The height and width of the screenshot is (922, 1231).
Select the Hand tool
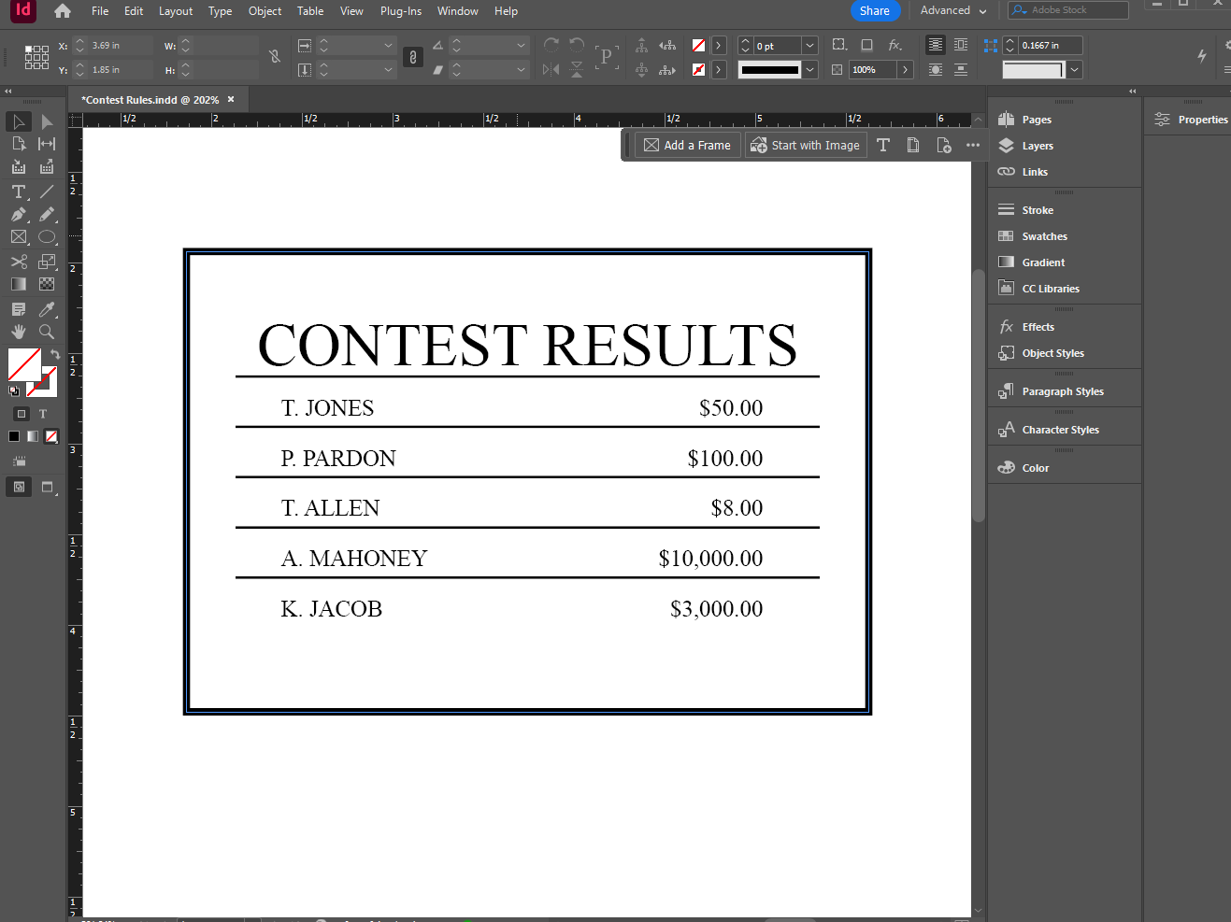coord(19,331)
